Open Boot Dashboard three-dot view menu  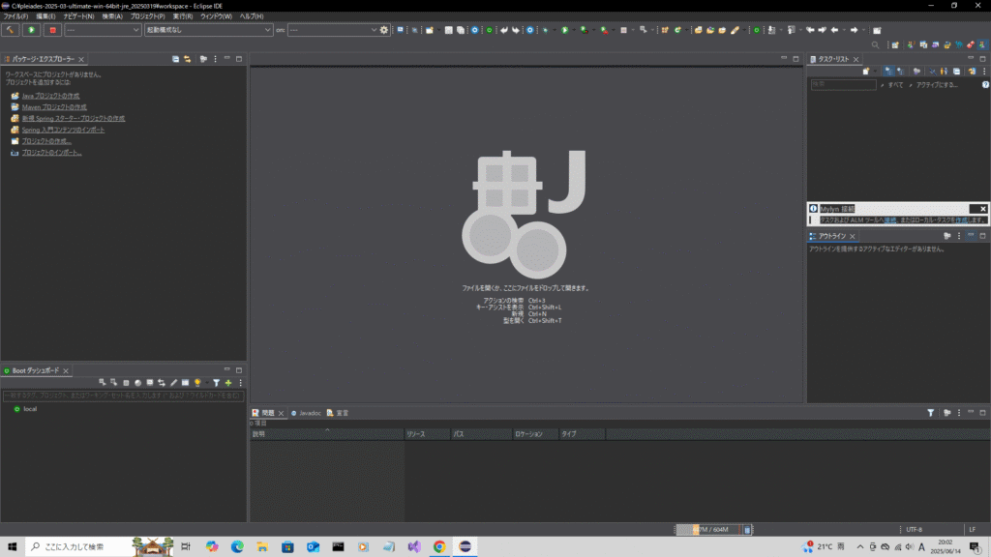[240, 383]
